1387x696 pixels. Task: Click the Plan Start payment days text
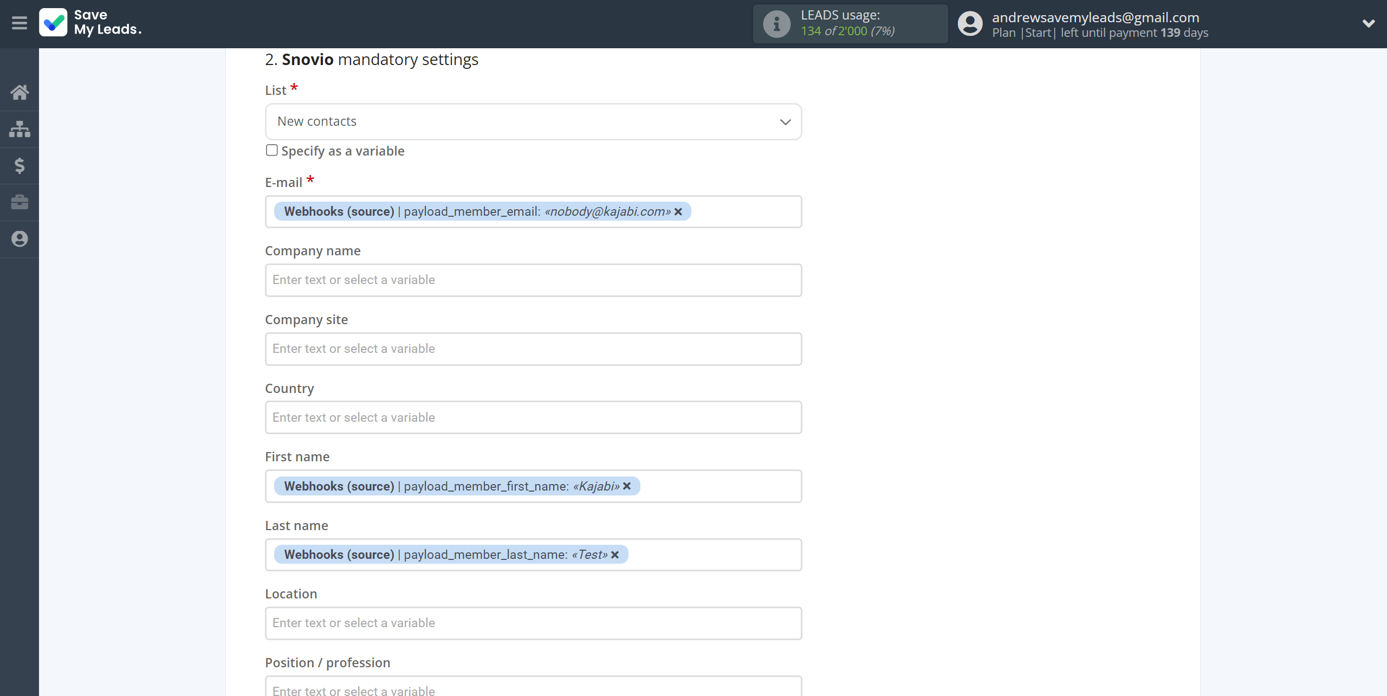(1100, 33)
